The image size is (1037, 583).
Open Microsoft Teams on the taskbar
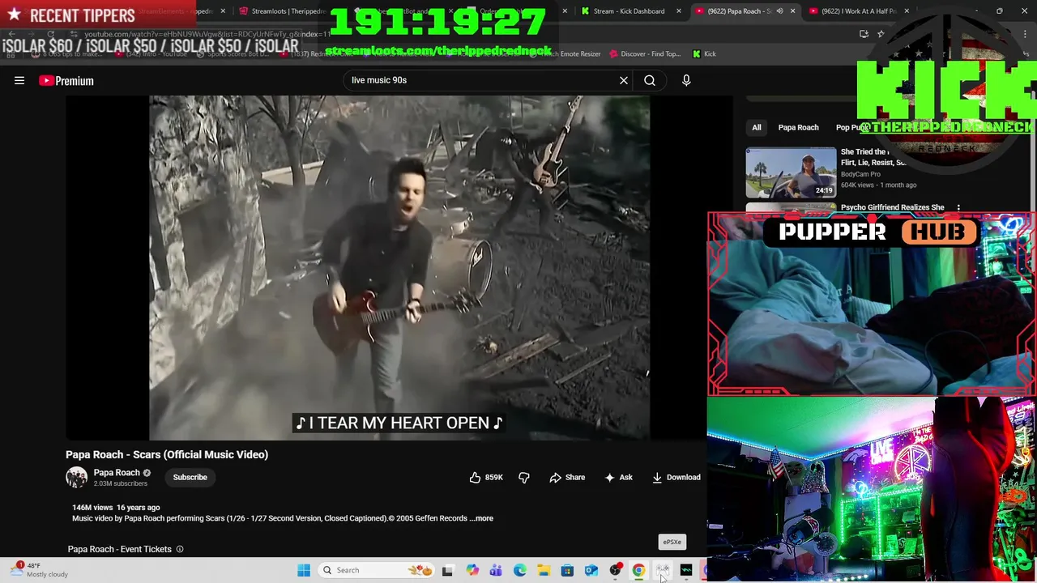496,570
